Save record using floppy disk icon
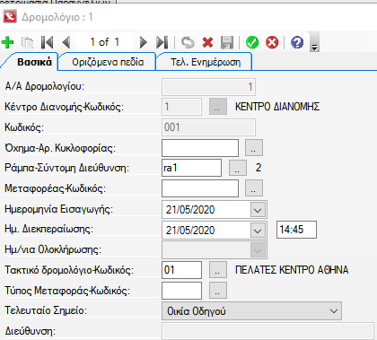 227,42
